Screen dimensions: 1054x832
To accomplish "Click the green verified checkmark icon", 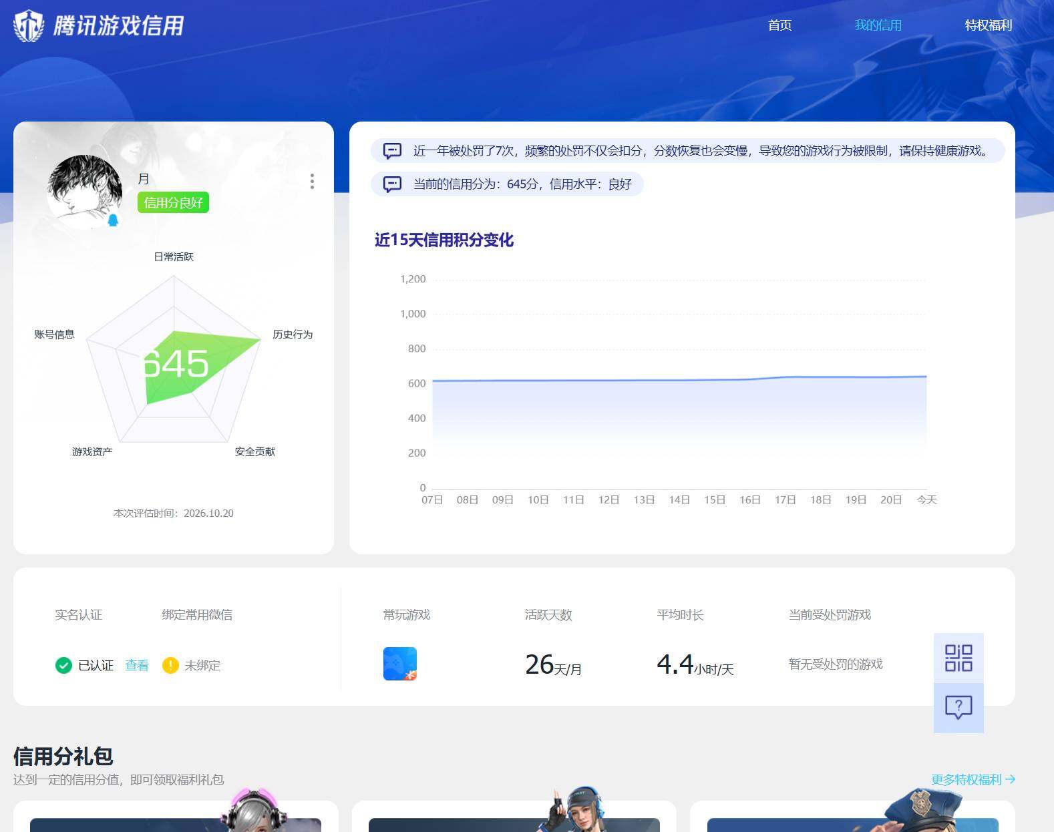I will pyautogui.click(x=63, y=665).
